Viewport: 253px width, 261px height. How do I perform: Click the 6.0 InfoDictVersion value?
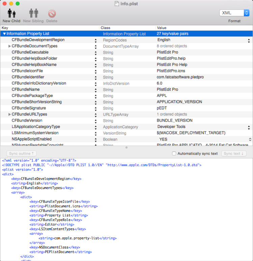[159, 83]
